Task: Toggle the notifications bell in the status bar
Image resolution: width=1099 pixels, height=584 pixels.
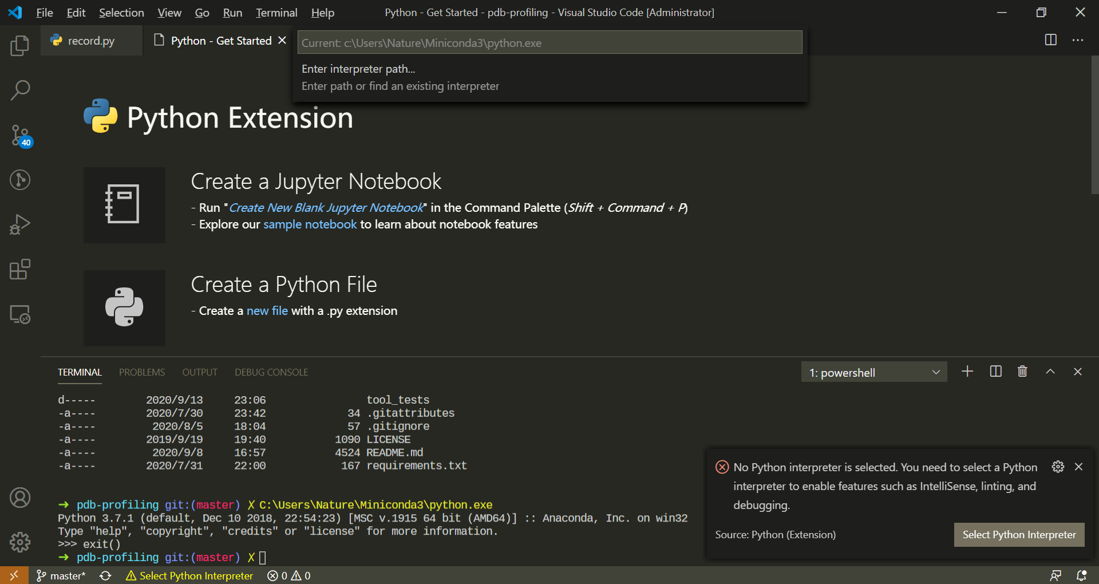Action: click(1081, 575)
